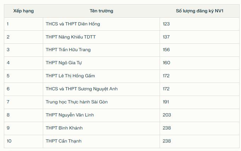Image resolution: width=241 pixels, height=151 pixels.
Task: Click the 'Tên trường' column header
Action: (102, 11)
